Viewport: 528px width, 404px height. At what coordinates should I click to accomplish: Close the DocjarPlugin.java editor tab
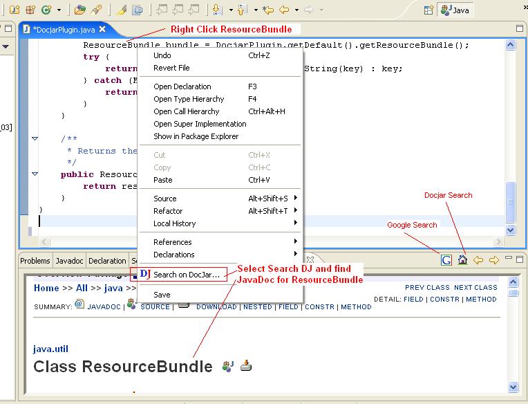point(102,29)
